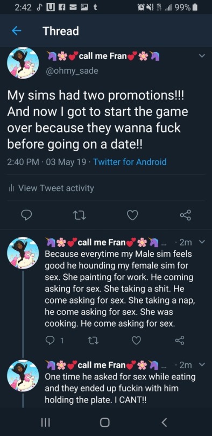Tap the back arrow beside Thread
This screenshot has width=212, height=436.
17,31
